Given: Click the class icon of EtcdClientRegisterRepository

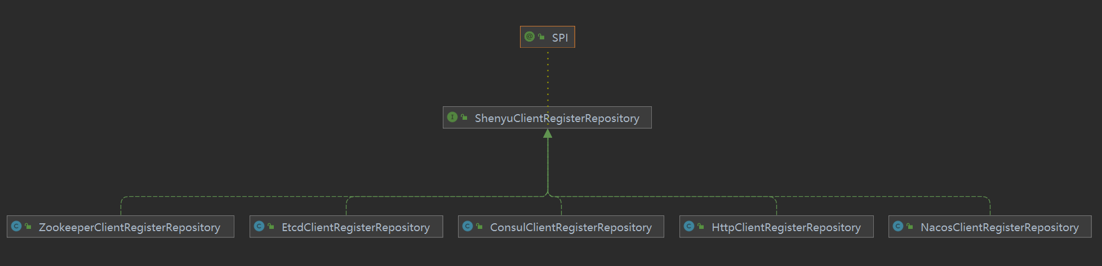Looking at the screenshot, I should tap(259, 226).
